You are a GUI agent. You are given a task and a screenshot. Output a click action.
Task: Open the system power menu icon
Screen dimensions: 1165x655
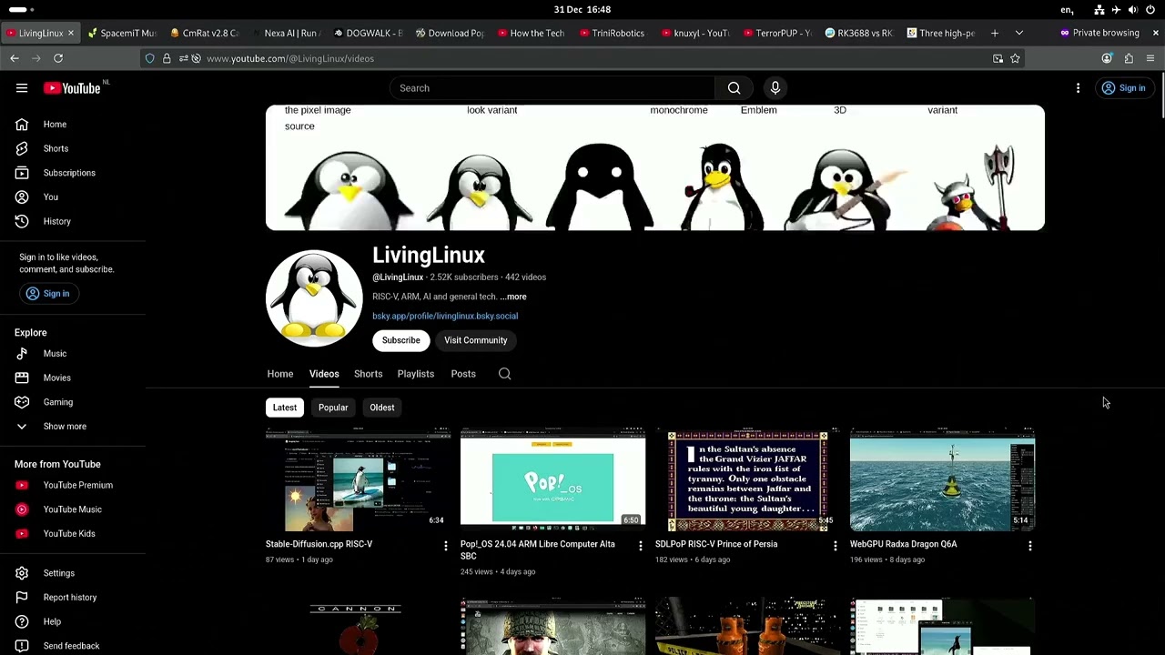coord(1150,10)
